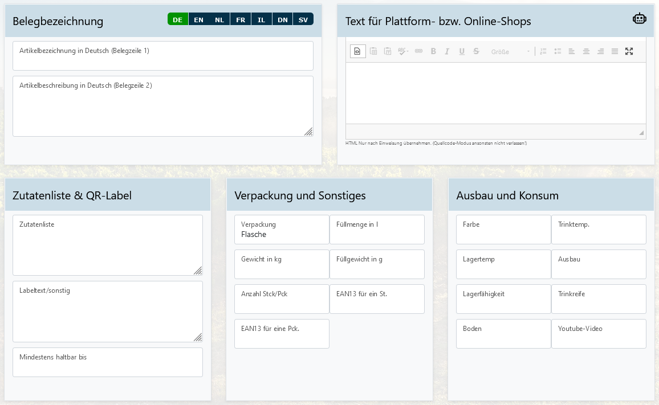Click the resize handle of Zutatenliste textarea

197,271
